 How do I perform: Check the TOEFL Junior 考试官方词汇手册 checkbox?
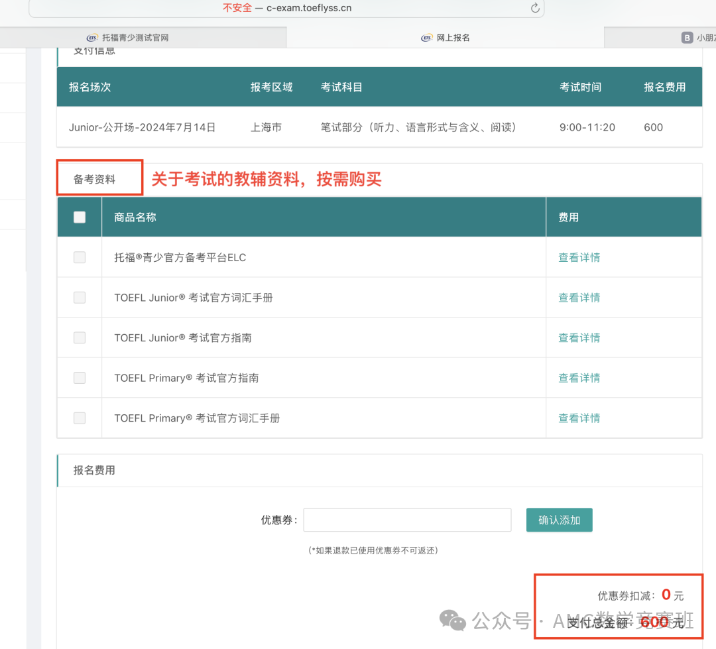80,298
